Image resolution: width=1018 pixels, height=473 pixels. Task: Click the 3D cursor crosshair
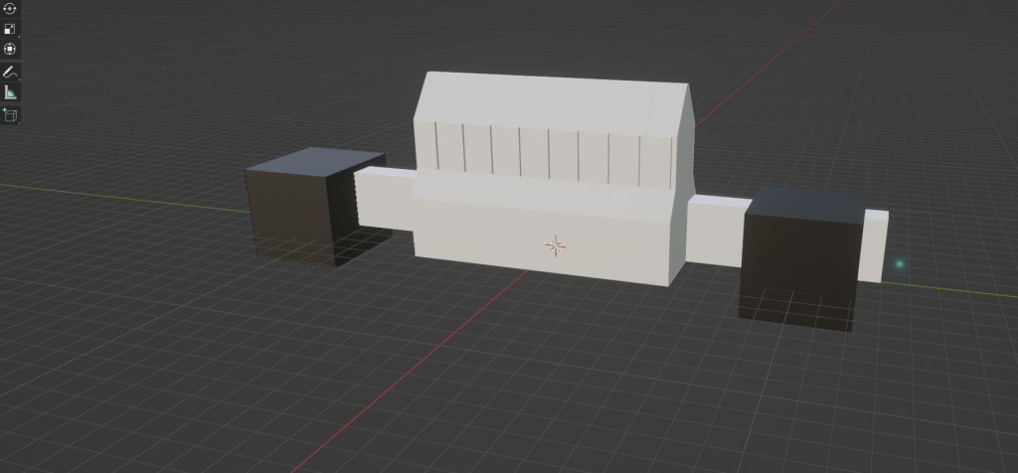tap(556, 245)
